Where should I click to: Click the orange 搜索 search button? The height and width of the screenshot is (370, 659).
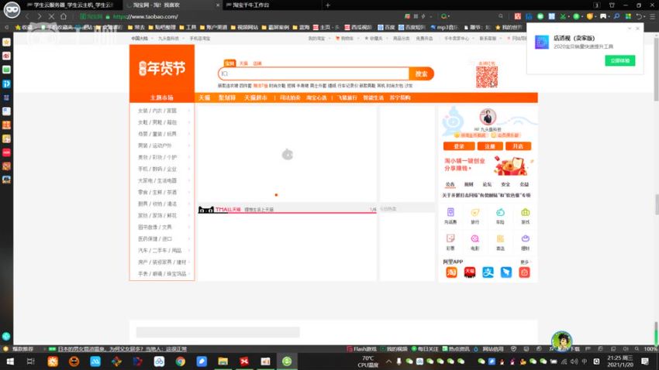click(421, 74)
